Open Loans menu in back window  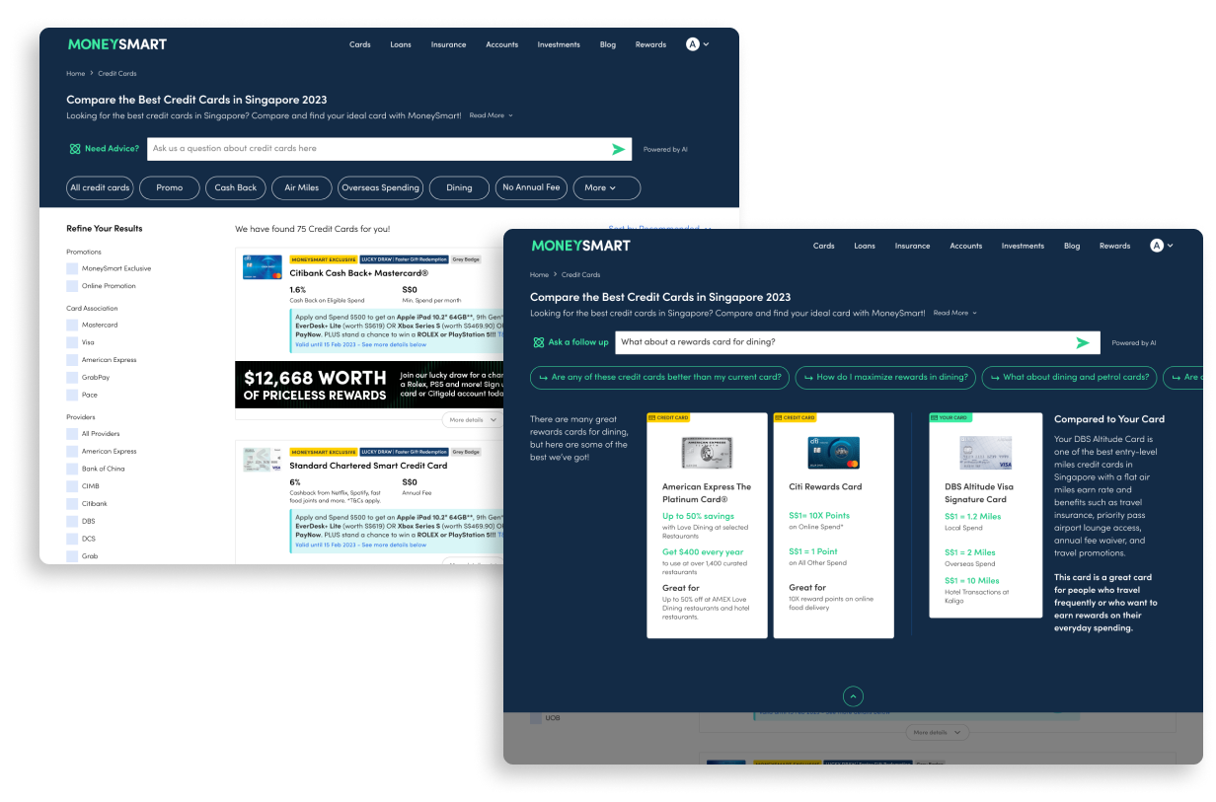tap(401, 44)
